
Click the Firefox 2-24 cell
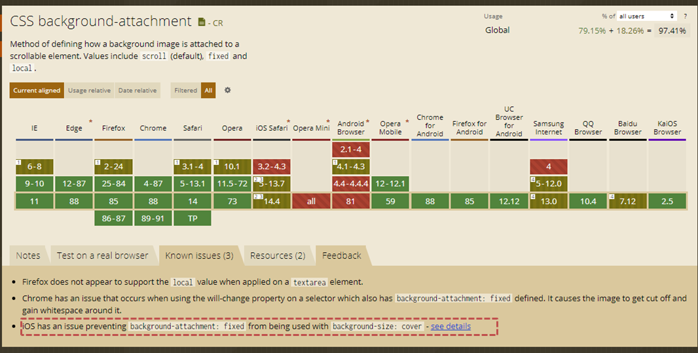click(x=113, y=166)
